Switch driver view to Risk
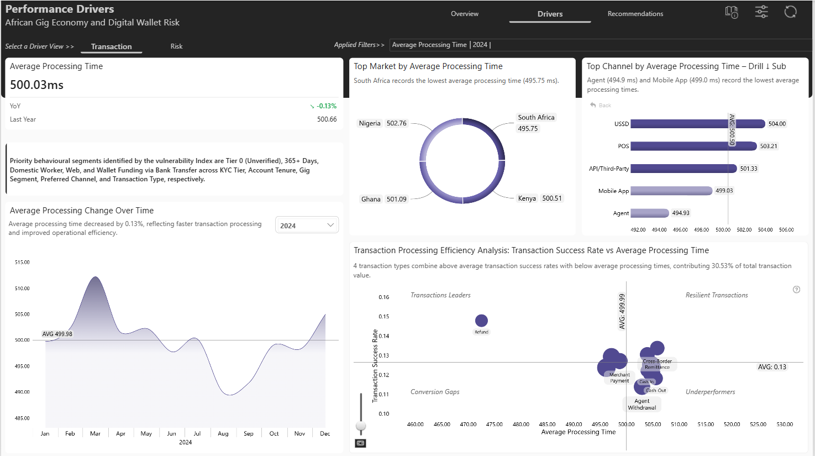The image size is (815, 456). pyautogui.click(x=176, y=46)
